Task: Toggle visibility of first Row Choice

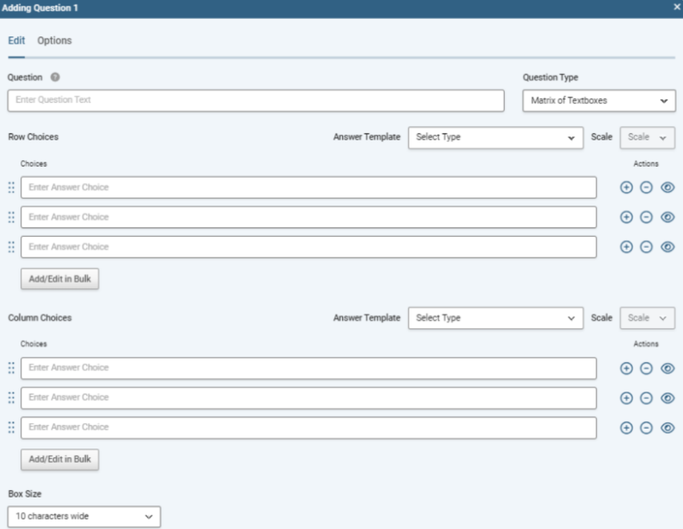Action: (667, 187)
